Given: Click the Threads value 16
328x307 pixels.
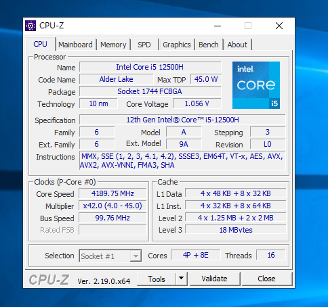Looking at the screenshot, I should coord(271,255).
